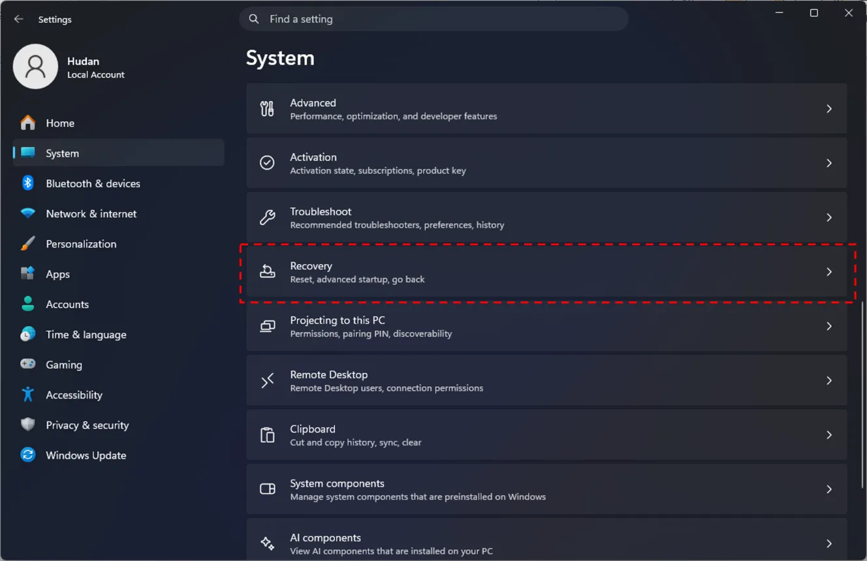Viewport: 867px width, 561px height.
Task: Click the Windows Update sync icon
Action: (28, 455)
